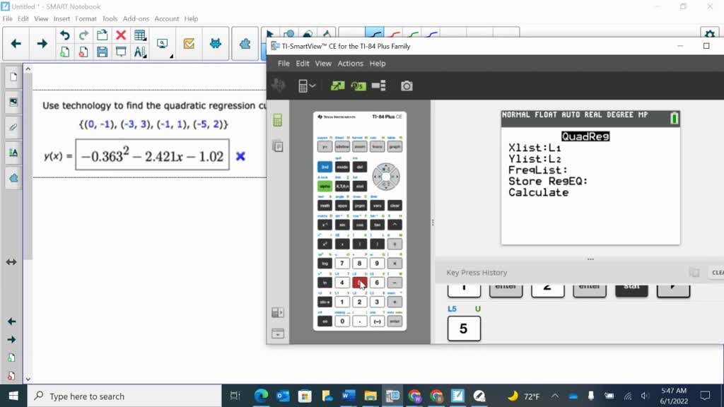Click the Undo arrow in SMART Notebook

point(64,35)
